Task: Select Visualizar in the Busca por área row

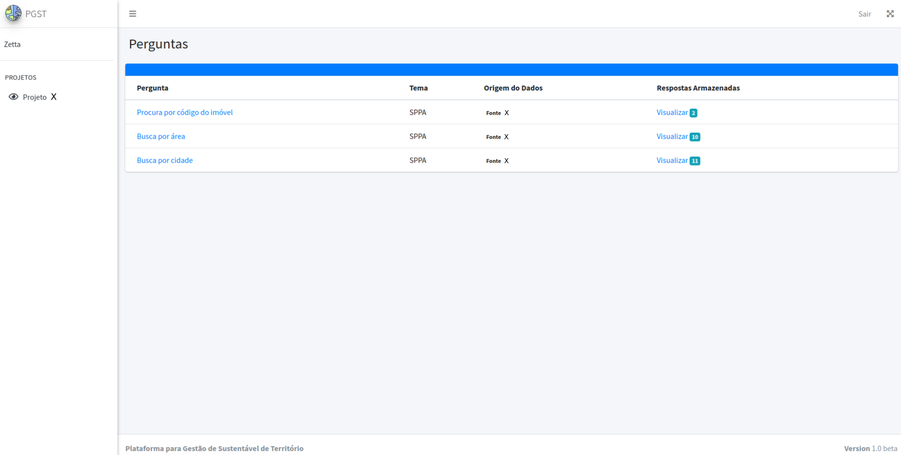Action: pos(672,137)
